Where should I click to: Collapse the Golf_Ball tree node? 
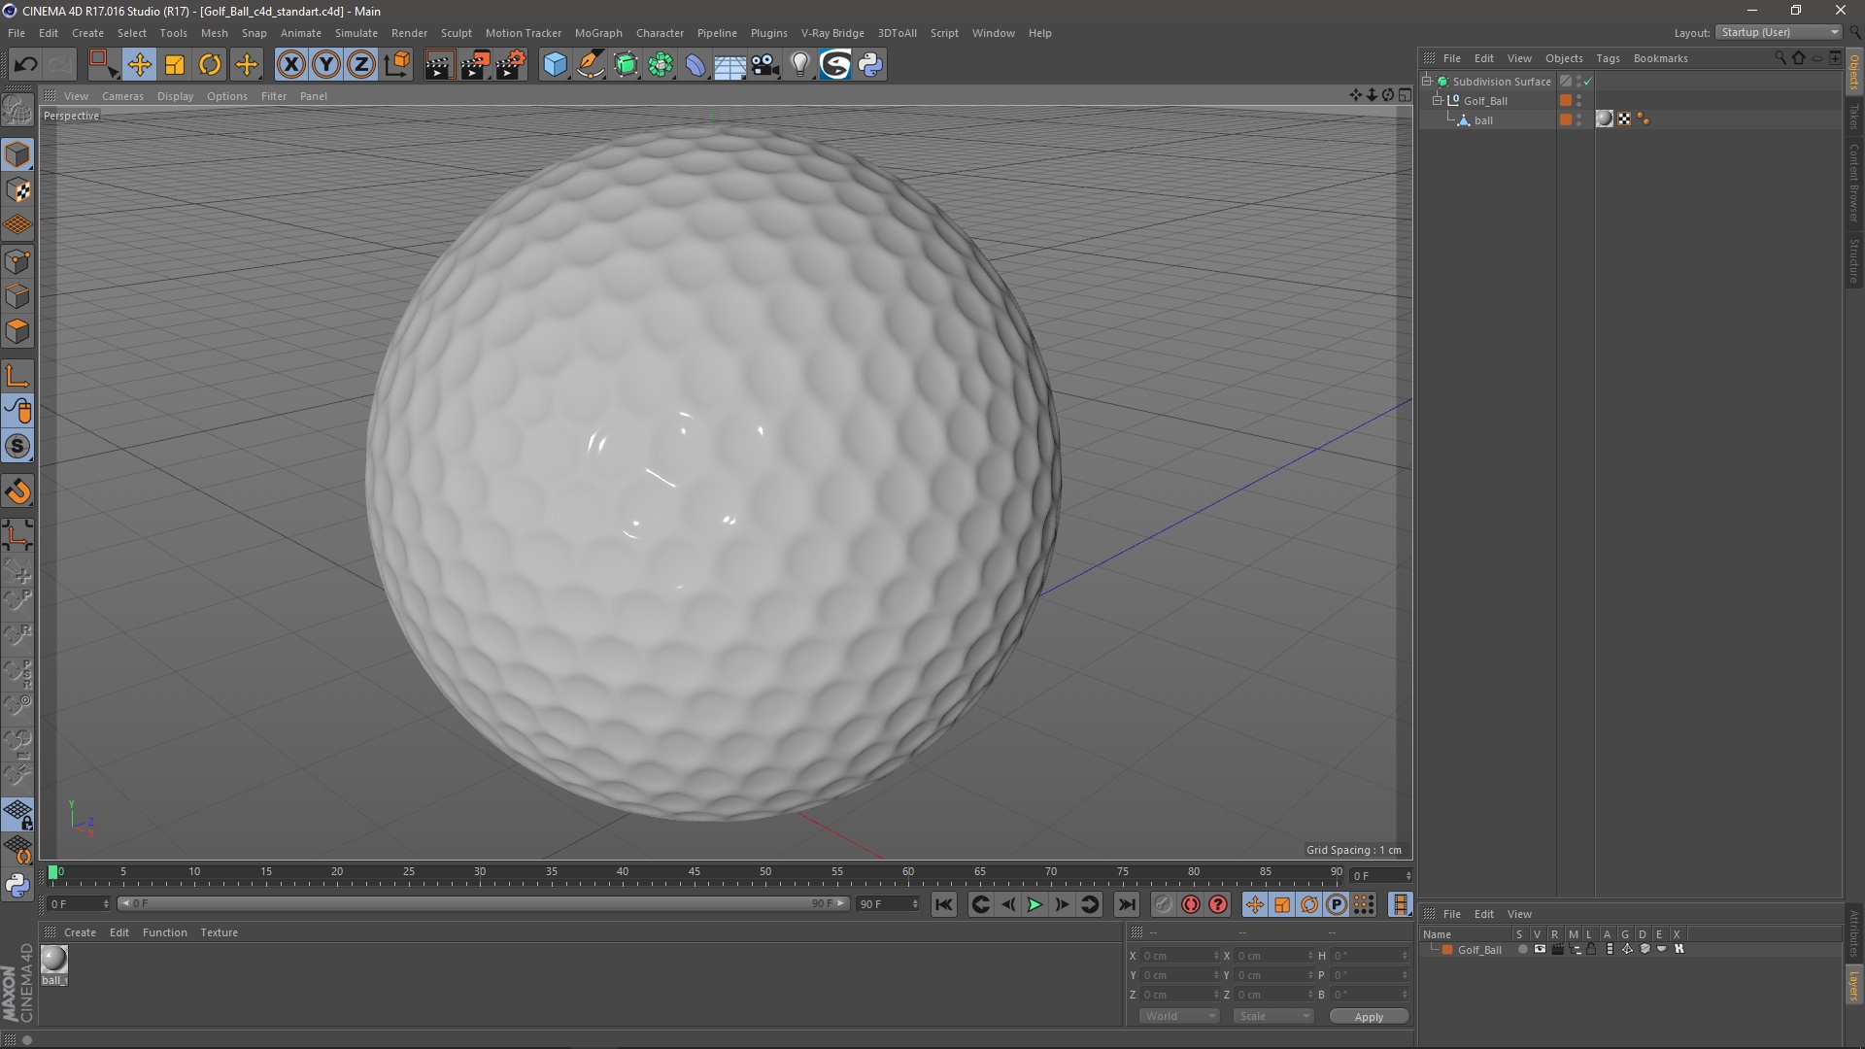pyautogui.click(x=1438, y=100)
